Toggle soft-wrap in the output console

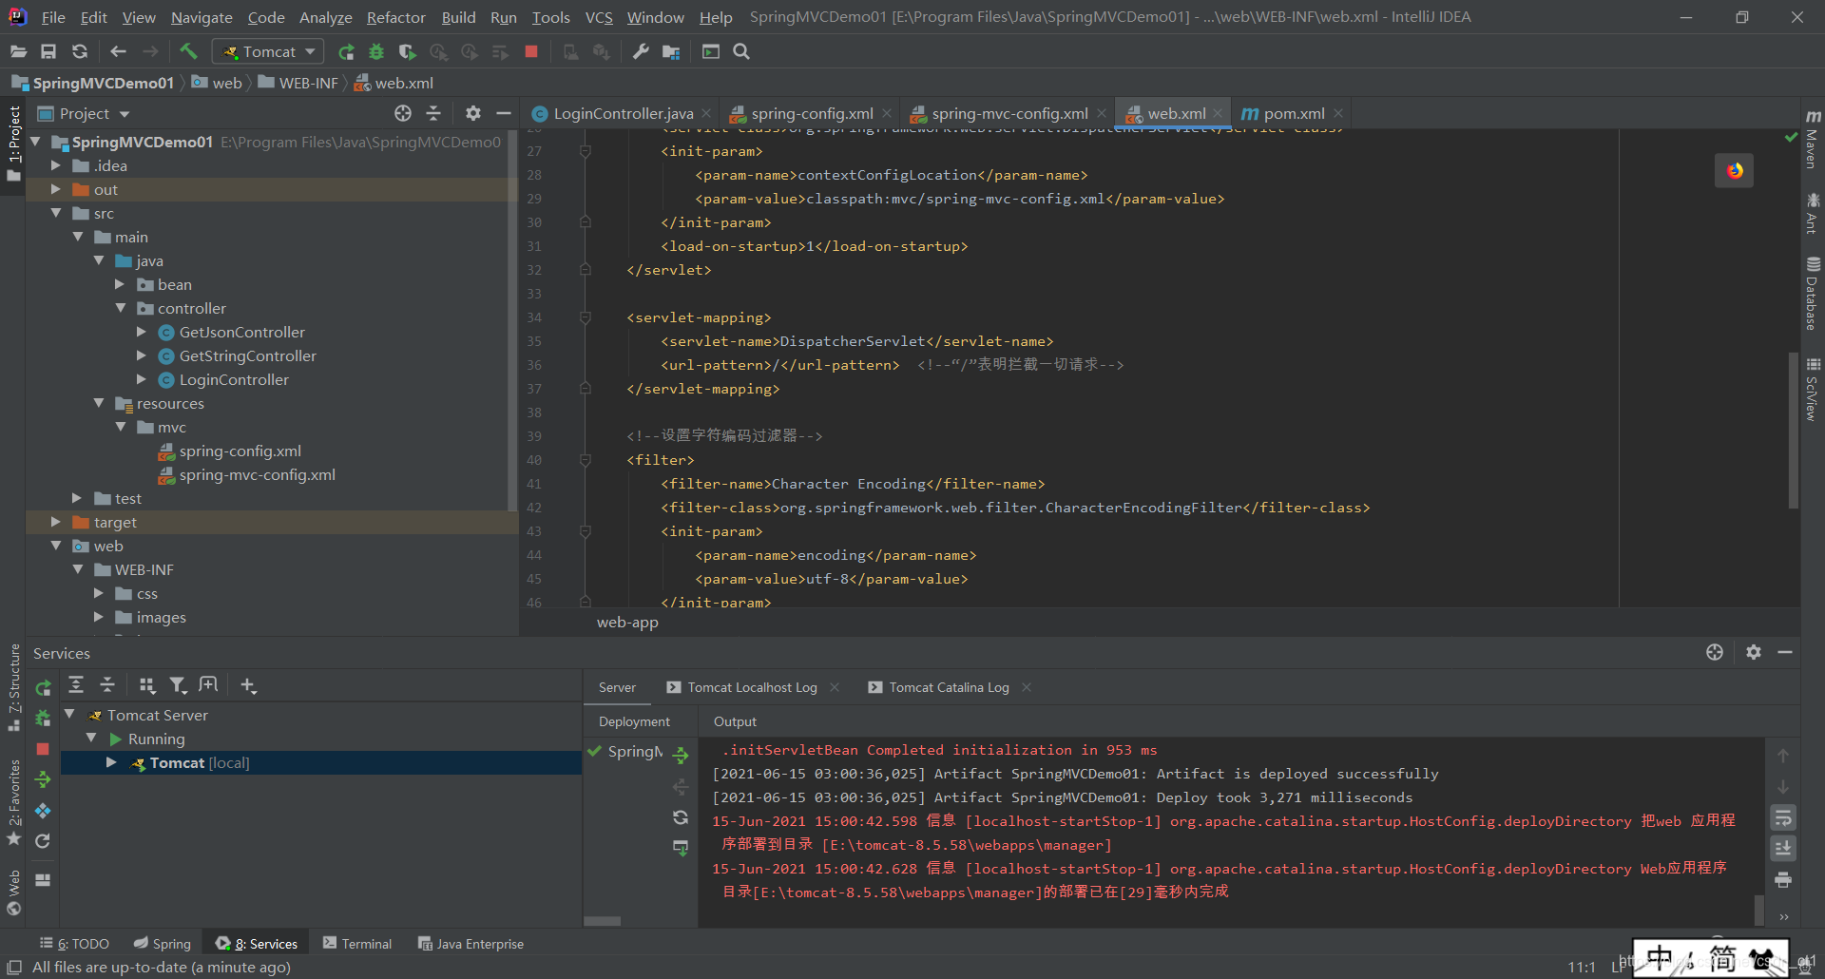(1783, 816)
